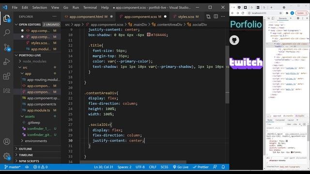310x174 pixels.
Task: Click SCSS language mode in status bar
Action: click(x=164, y=167)
